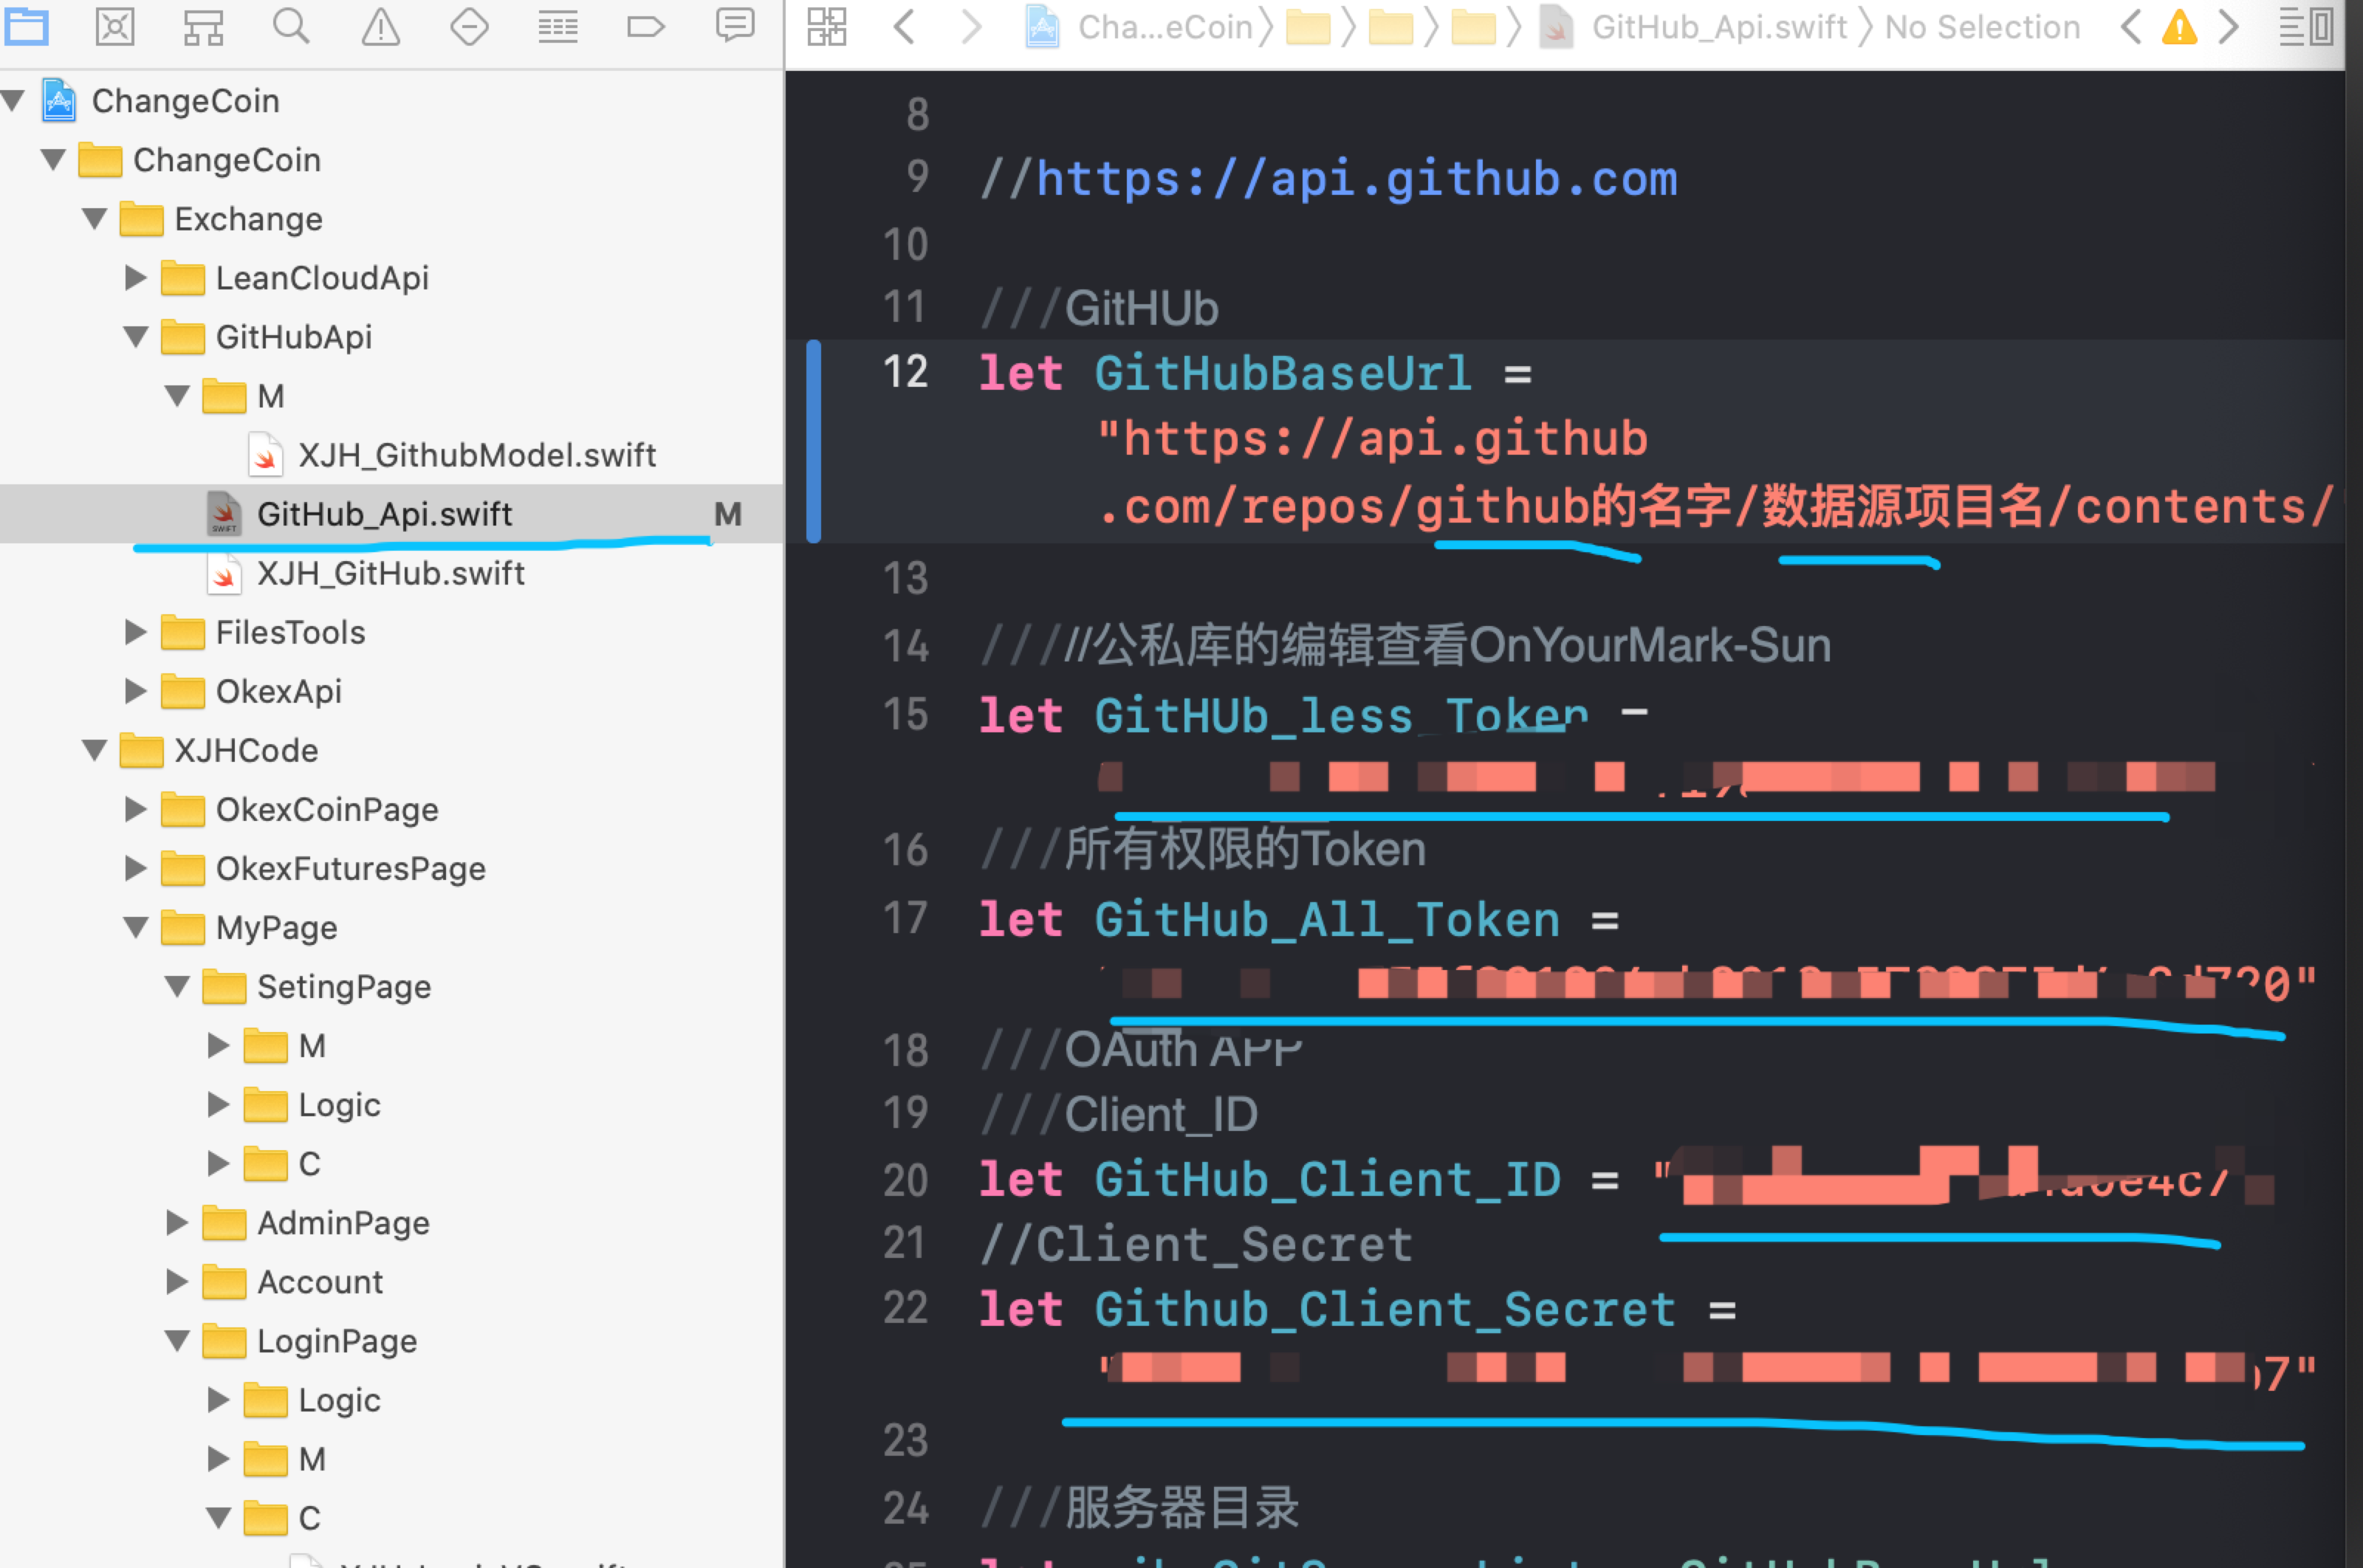
Task: Click the Github_Client_Secret identifier
Action: pyautogui.click(x=1385, y=1309)
